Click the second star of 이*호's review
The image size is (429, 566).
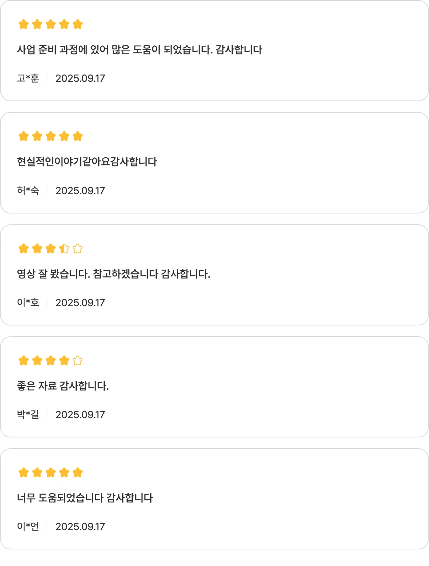(x=37, y=249)
